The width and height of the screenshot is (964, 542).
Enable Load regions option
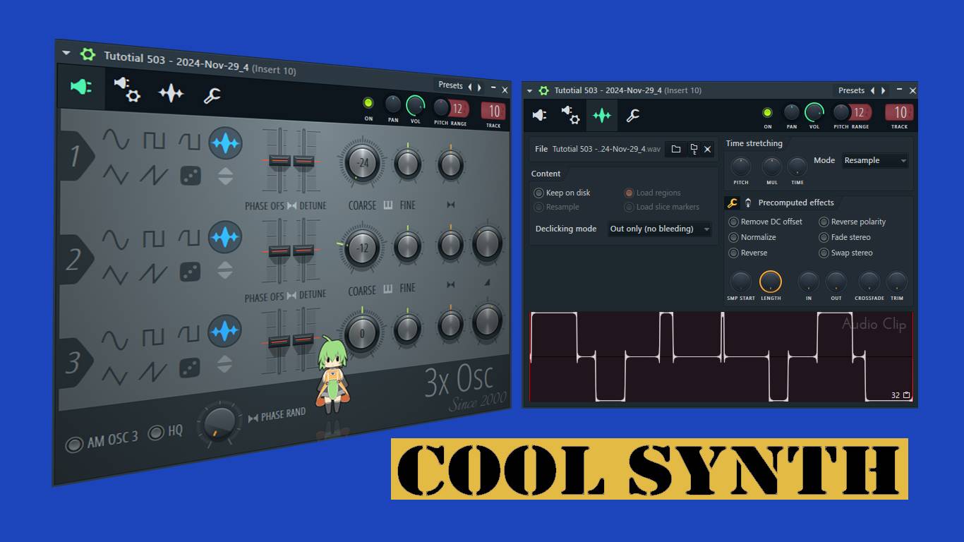pyautogui.click(x=653, y=193)
